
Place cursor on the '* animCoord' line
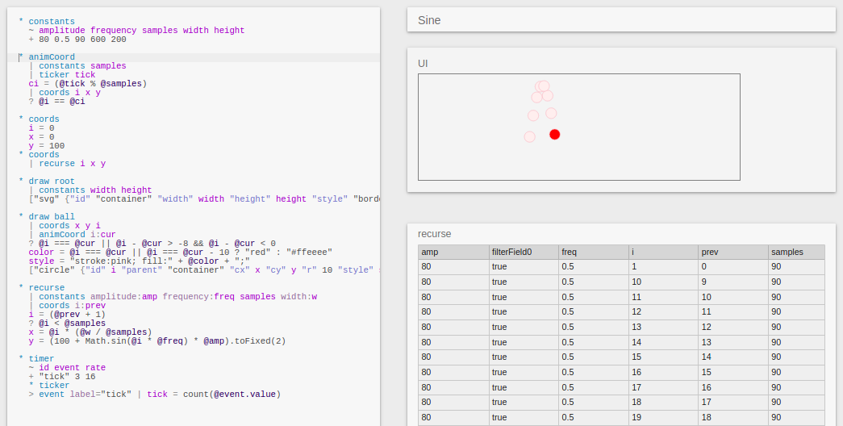tap(52, 57)
